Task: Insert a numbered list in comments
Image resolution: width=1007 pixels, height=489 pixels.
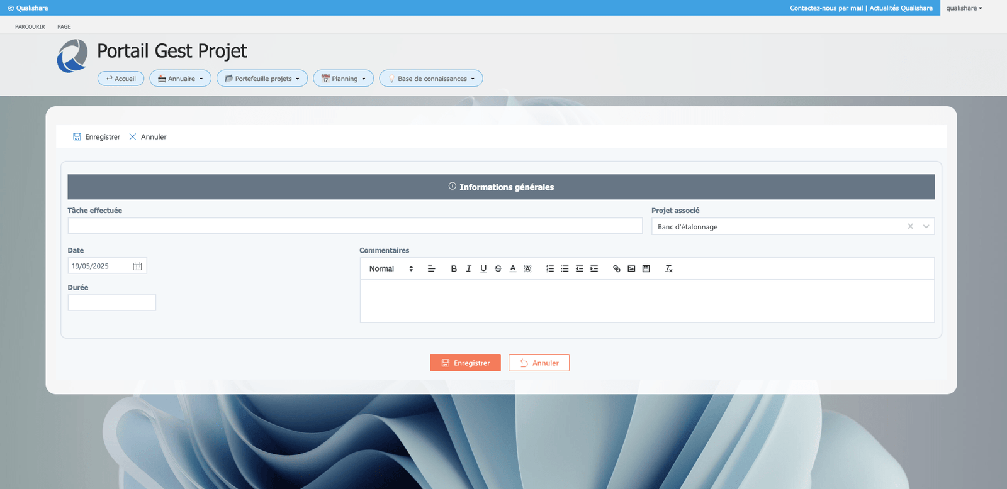Action: tap(550, 269)
